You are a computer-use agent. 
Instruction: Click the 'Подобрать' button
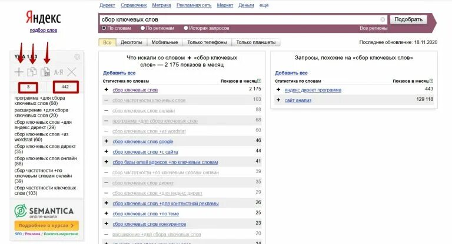click(x=408, y=19)
